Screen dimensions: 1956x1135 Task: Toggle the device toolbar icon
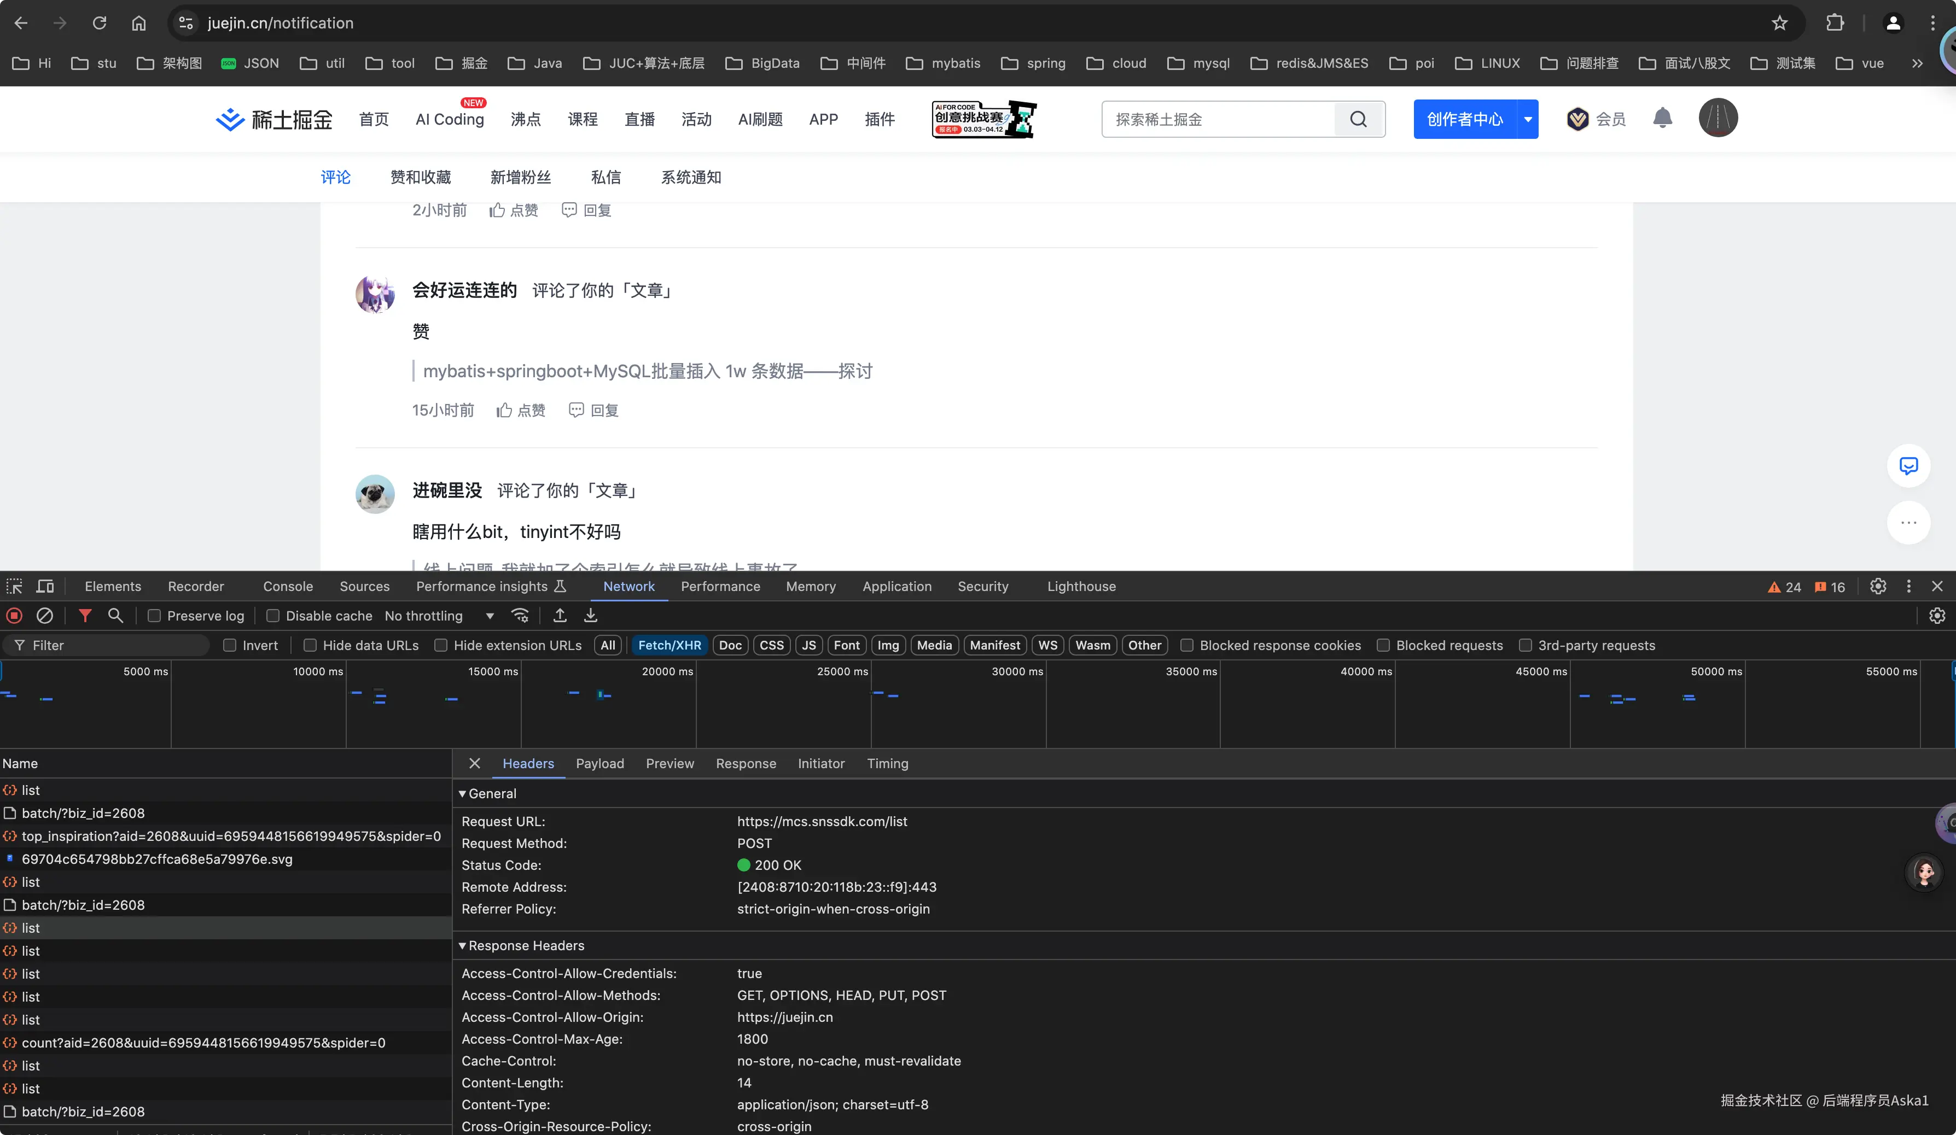pyautogui.click(x=46, y=587)
